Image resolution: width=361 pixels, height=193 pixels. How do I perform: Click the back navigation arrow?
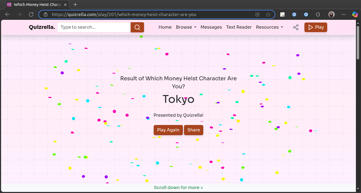click(x=7, y=14)
